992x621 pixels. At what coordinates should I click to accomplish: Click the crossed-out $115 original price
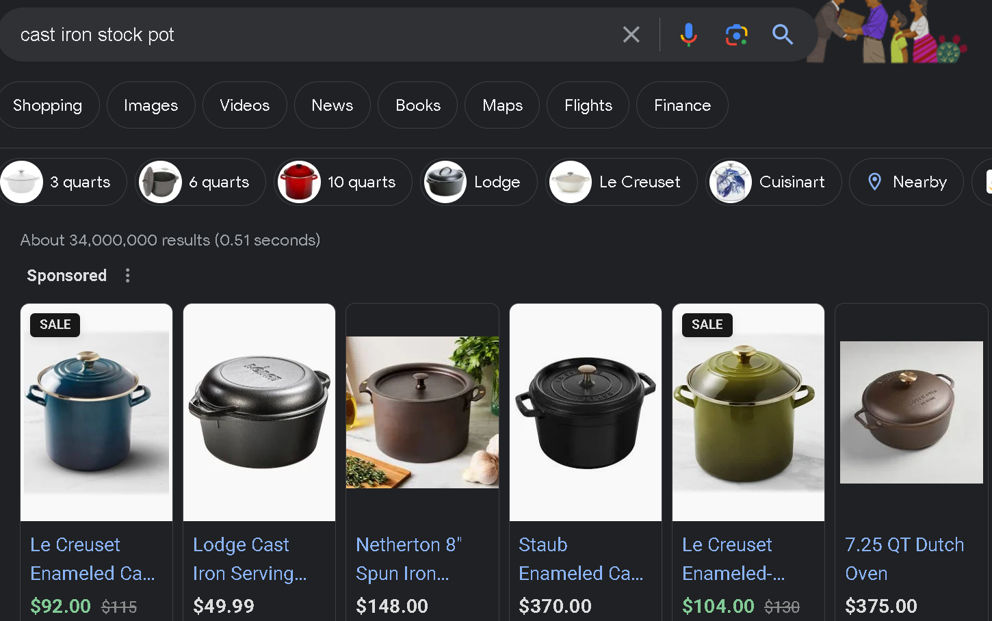[119, 607]
